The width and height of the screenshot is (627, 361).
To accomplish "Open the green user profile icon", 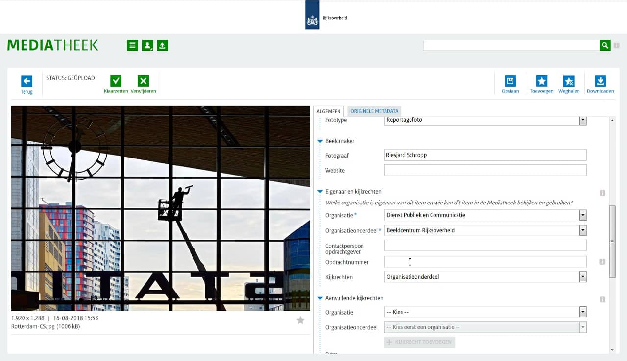I will click(147, 45).
